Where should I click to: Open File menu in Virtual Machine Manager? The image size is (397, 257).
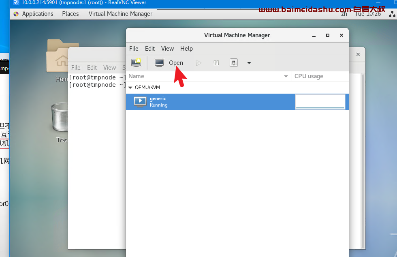click(x=134, y=48)
